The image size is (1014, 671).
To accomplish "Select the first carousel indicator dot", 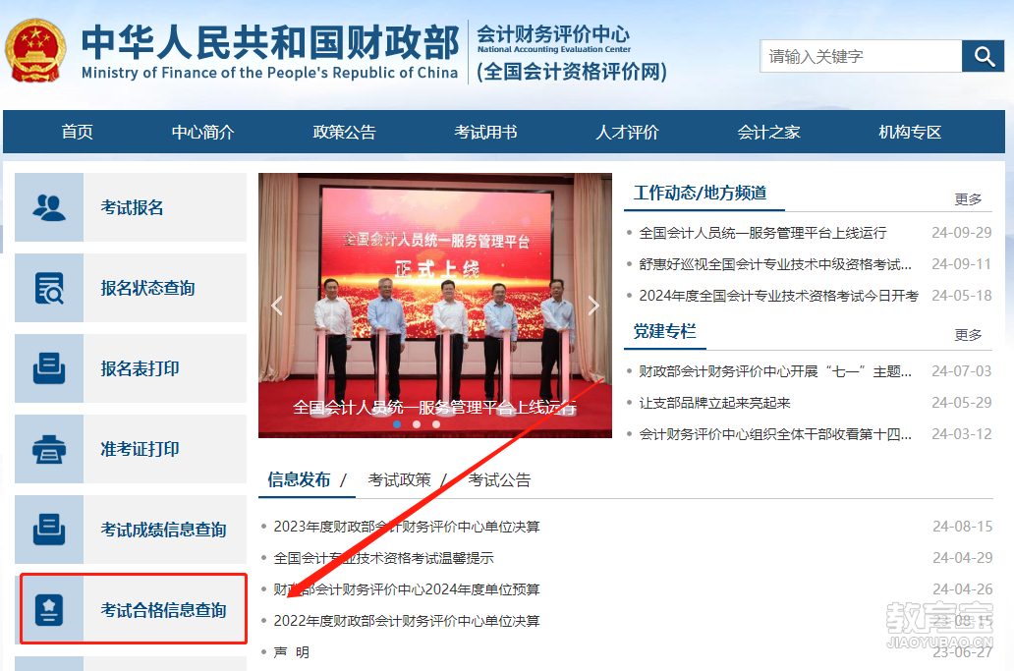I will (397, 424).
